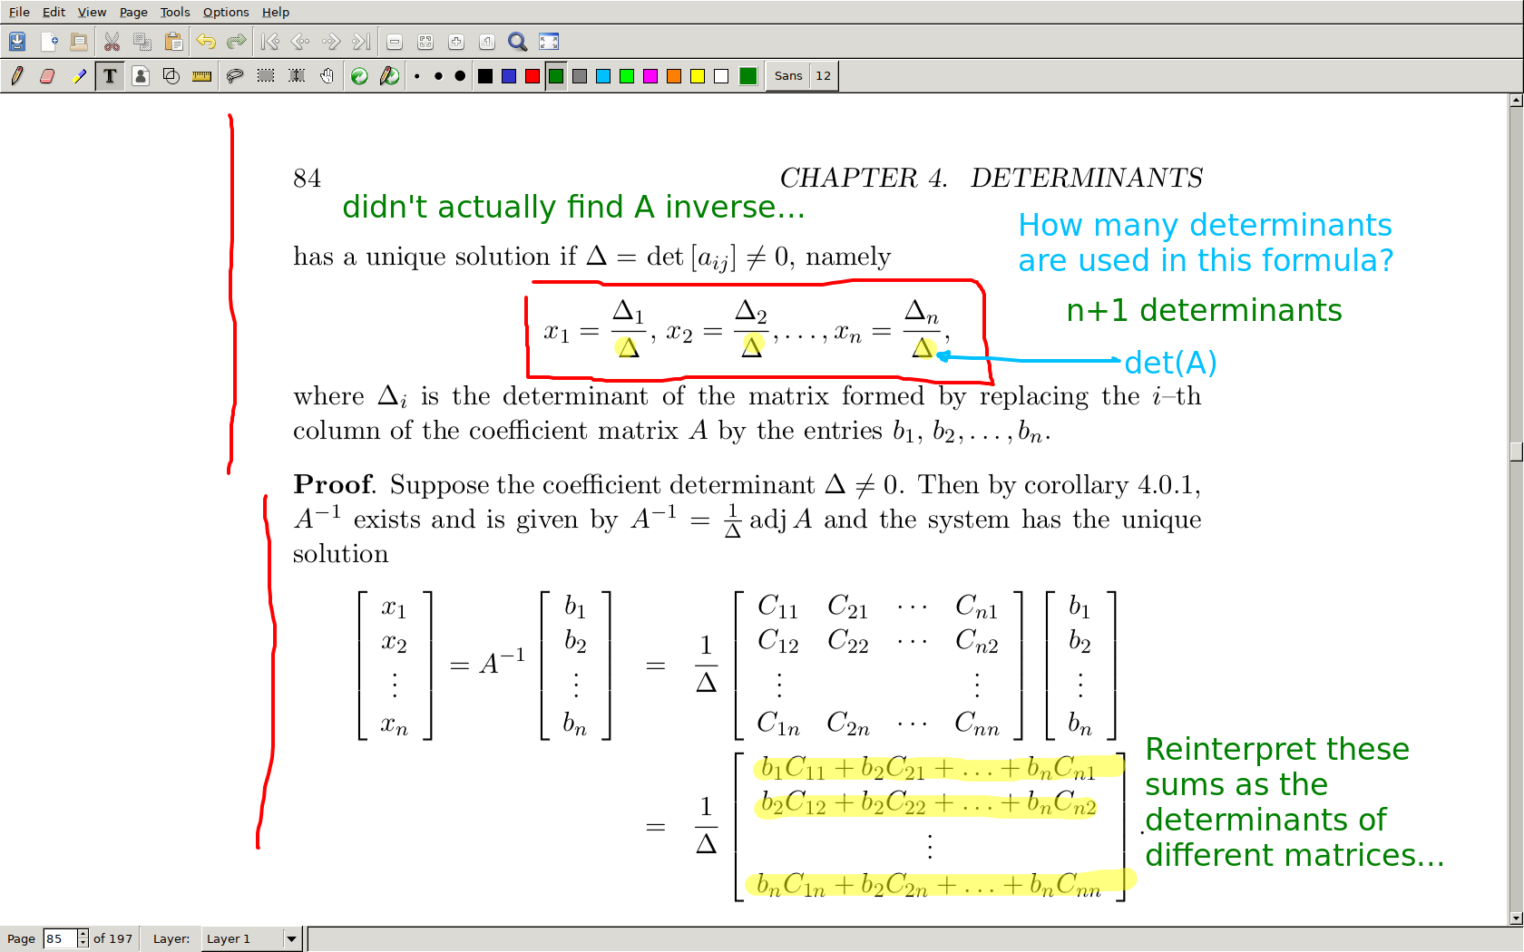The image size is (1524, 952).
Task: Go to the last page with toolbar arrow
Action: click(x=361, y=42)
